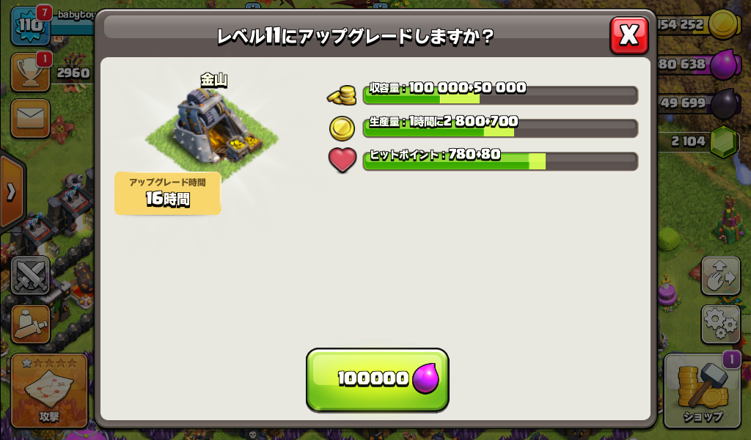
Task: Tap the dark elixir resource icon
Action: tap(723, 103)
